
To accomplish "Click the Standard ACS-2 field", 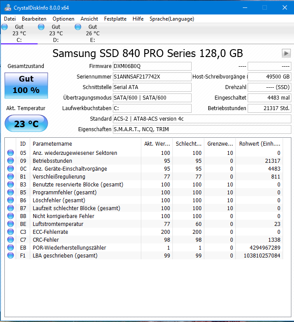I will point(202,119).
